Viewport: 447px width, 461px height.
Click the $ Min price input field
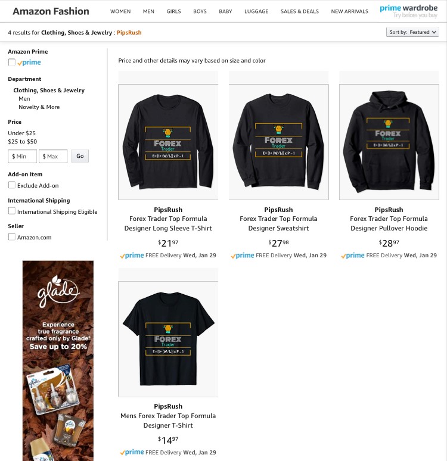[23, 156]
